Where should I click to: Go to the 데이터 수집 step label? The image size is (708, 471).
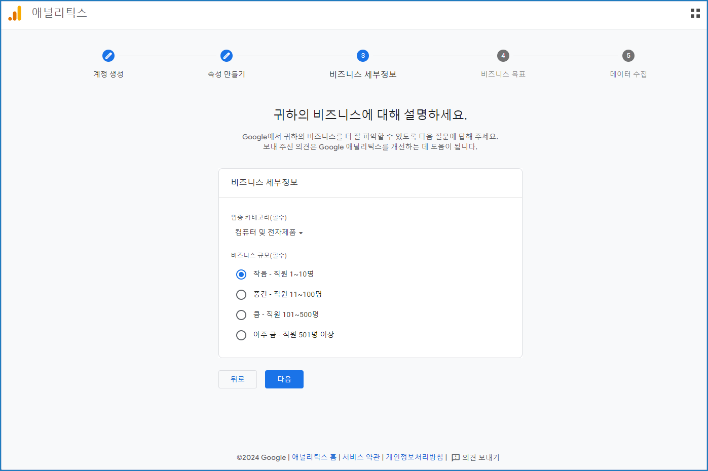628,74
